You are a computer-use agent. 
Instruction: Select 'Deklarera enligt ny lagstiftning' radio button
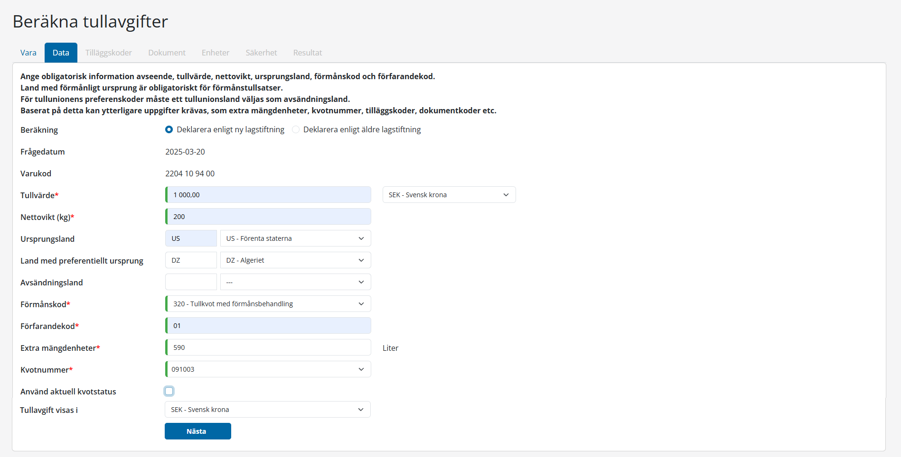tap(169, 129)
